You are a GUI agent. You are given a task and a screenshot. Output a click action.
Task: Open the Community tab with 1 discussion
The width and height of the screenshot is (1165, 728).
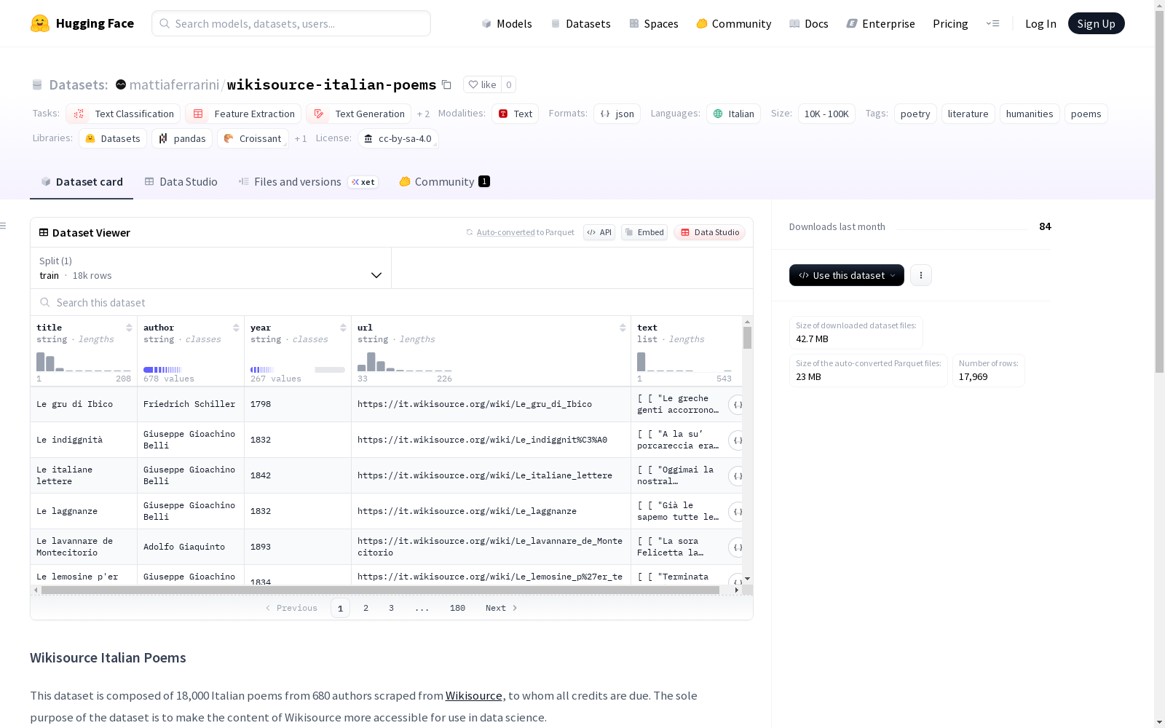pyautogui.click(x=444, y=182)
